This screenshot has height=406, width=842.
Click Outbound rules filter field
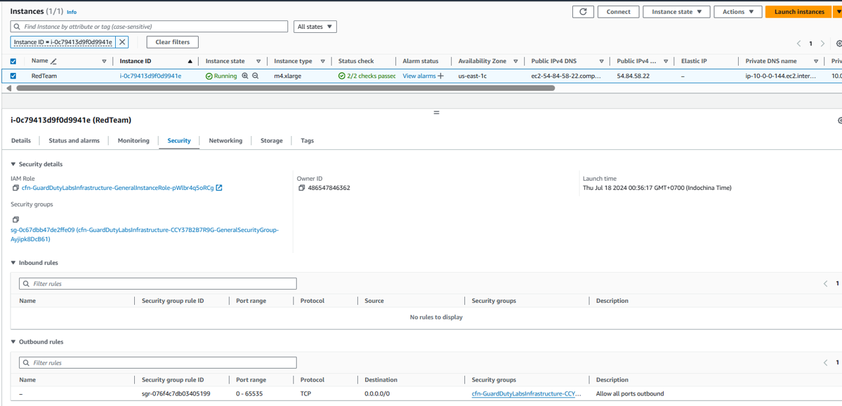click(x=158, y=363)
